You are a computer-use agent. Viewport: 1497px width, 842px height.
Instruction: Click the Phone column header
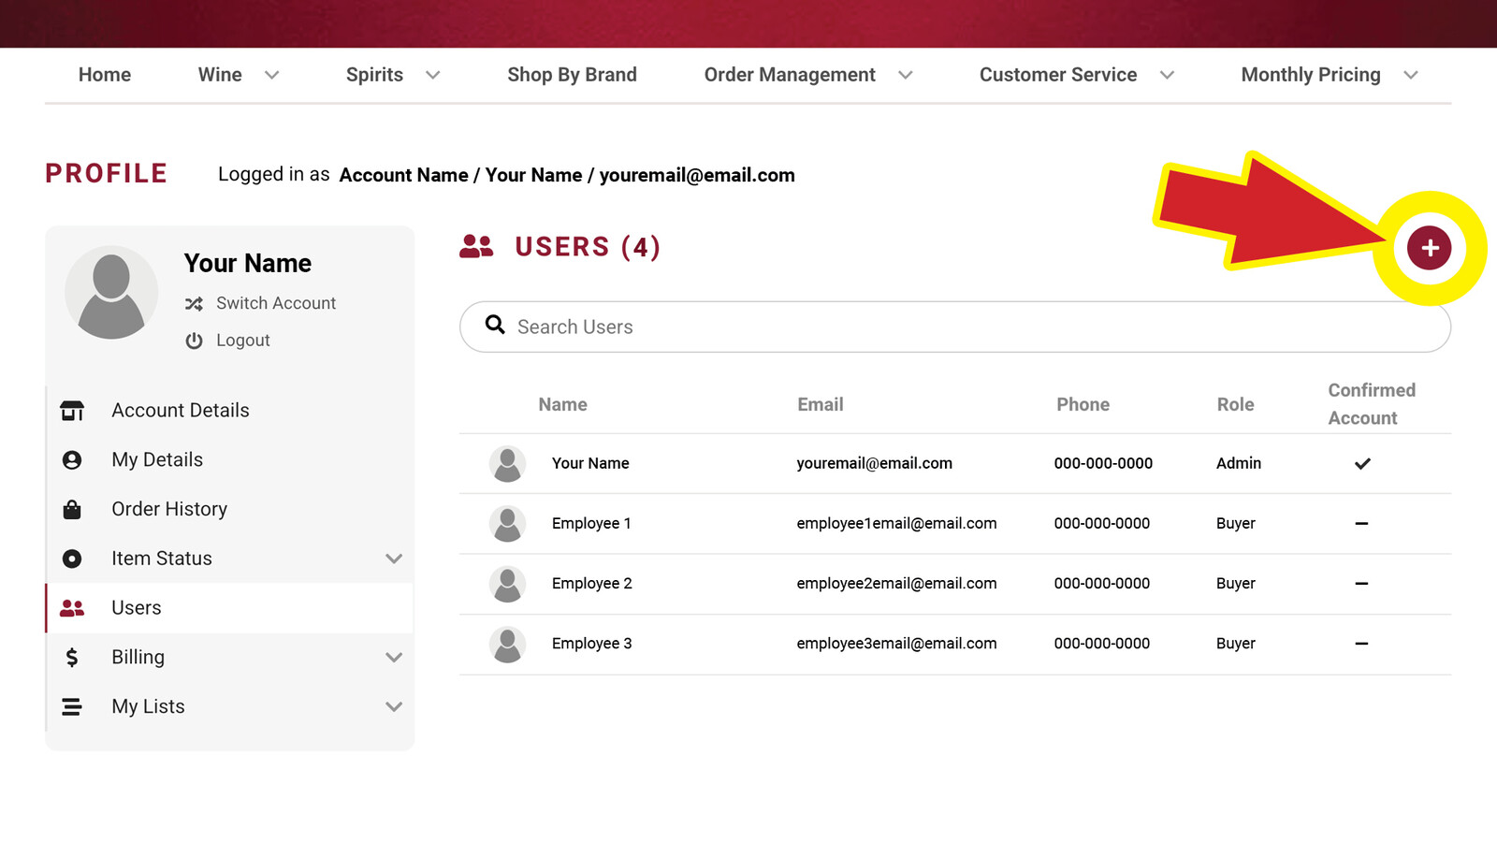pyautogui.click(x=1083, y=404)
